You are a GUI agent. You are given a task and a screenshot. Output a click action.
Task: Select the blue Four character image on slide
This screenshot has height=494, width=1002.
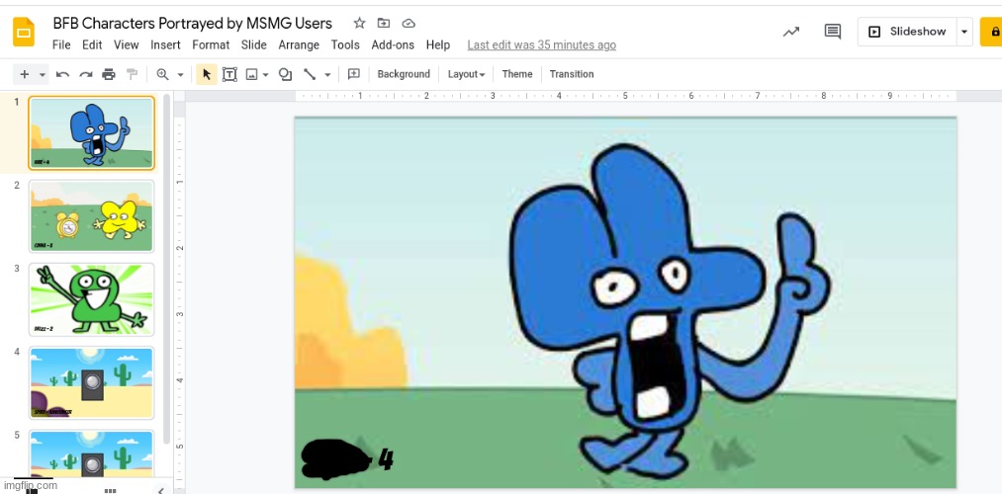coord(668,313)
